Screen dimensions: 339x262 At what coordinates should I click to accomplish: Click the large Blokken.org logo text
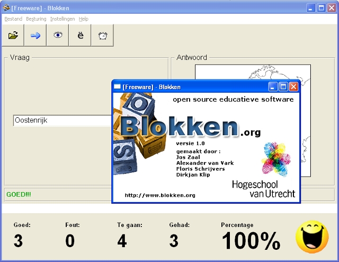pos(180,126)
